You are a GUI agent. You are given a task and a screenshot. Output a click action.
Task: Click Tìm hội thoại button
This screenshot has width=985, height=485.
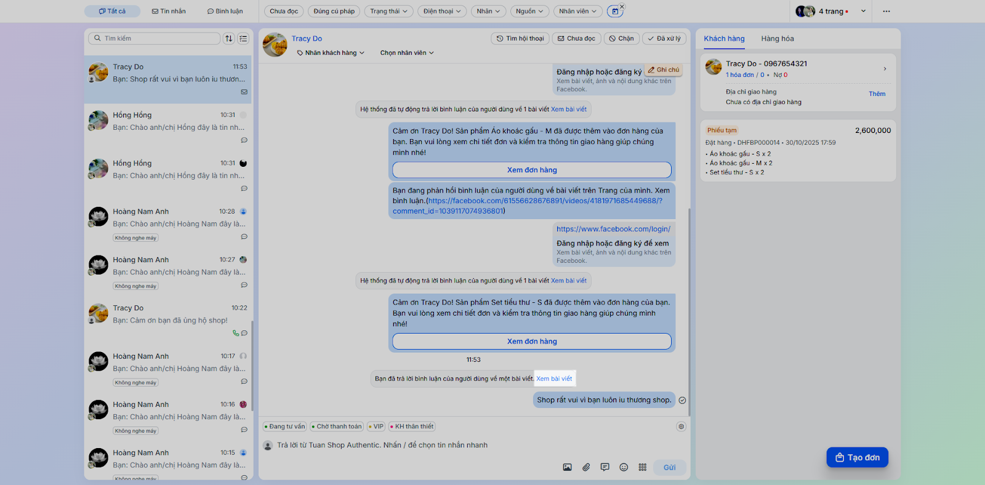pos(520,38)
